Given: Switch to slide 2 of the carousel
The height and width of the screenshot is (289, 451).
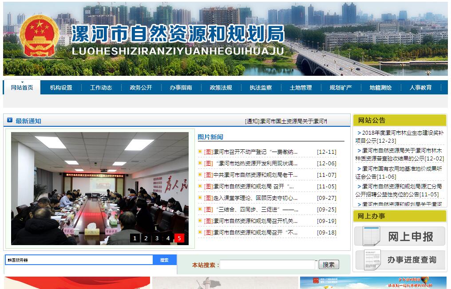Looking at the screenshot, I should click(146, 238).
